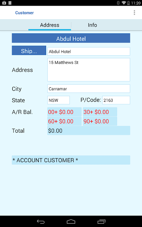Select the Address tab
142x227 pixels.
(x=50, y=25)
